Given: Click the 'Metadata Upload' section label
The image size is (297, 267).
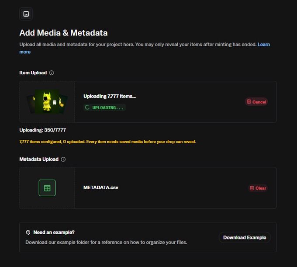Looking at the screenshot, I should pyautogui.click(x=39, y=160).
